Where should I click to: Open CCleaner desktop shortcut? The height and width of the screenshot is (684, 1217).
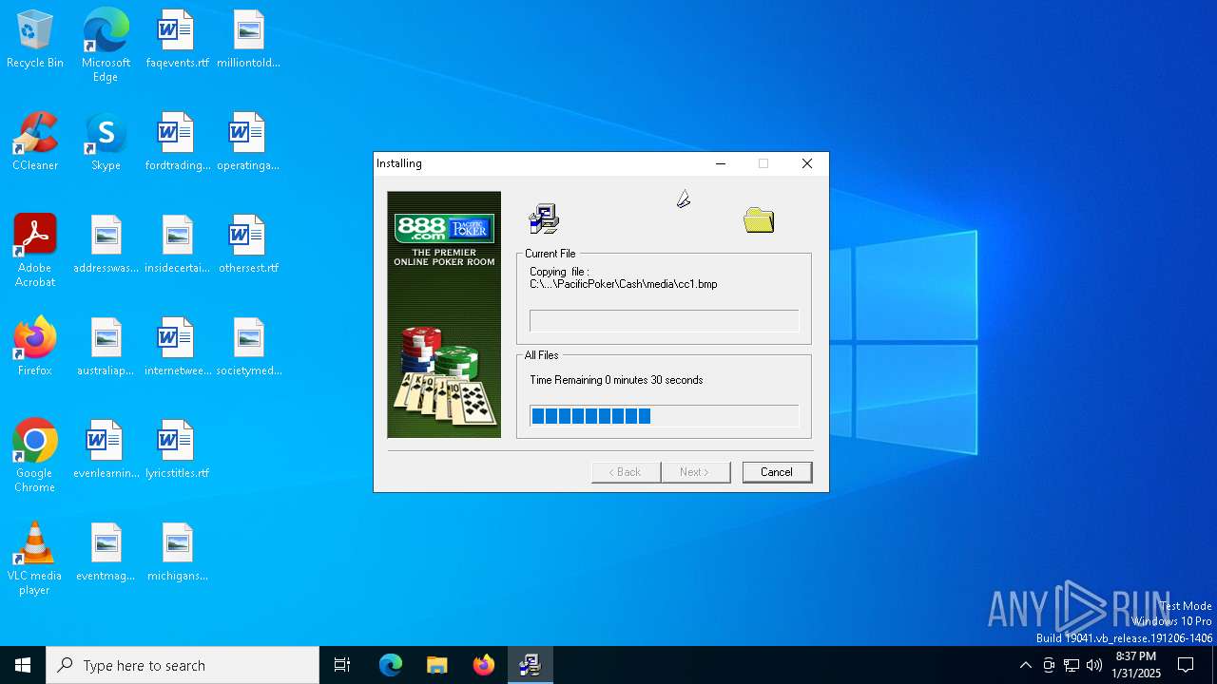(35, 142)
